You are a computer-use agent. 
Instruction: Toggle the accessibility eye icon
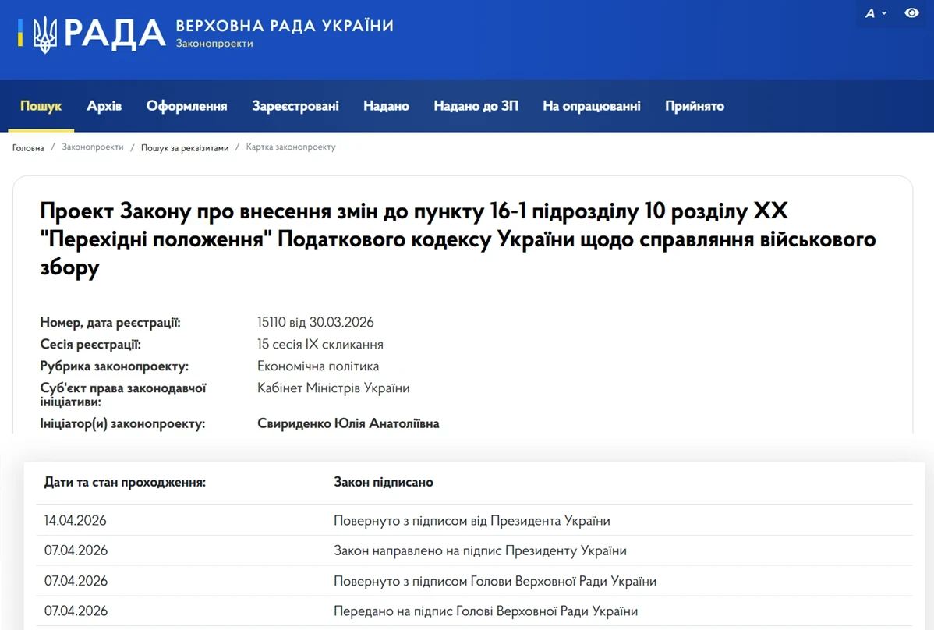(911, 13)
